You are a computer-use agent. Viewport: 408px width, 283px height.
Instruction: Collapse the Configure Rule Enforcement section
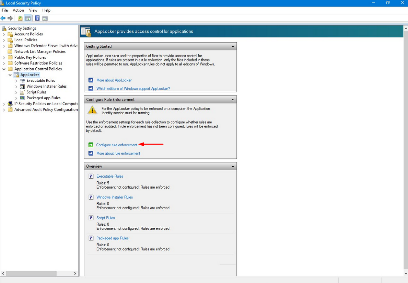(233, 100)
